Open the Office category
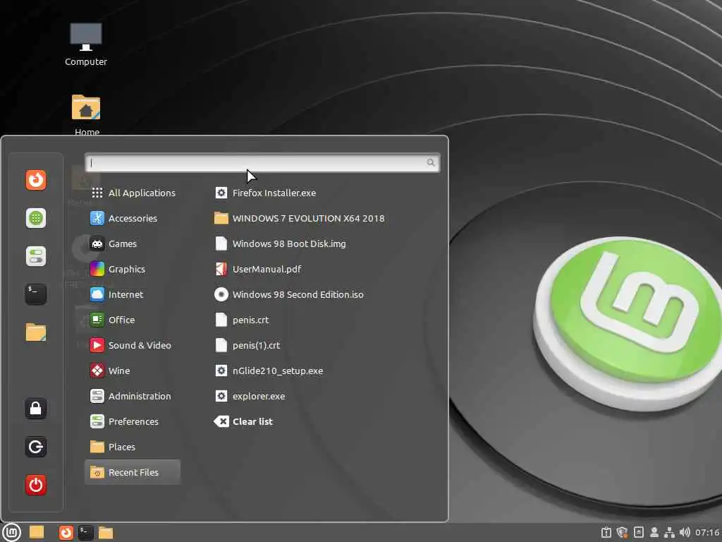 pos(133,320)
